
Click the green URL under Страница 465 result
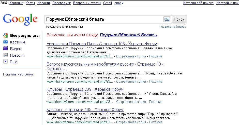coord(80,122)
